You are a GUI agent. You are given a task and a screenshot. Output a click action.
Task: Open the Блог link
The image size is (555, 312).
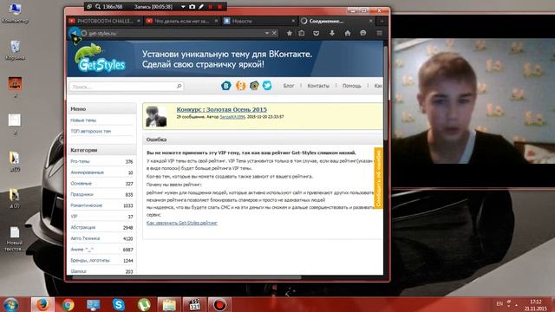pos(289,86)
